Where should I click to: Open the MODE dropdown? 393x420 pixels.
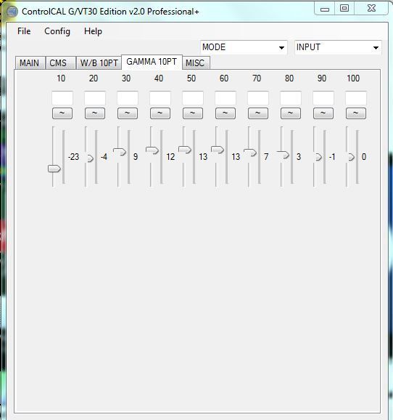244,47
